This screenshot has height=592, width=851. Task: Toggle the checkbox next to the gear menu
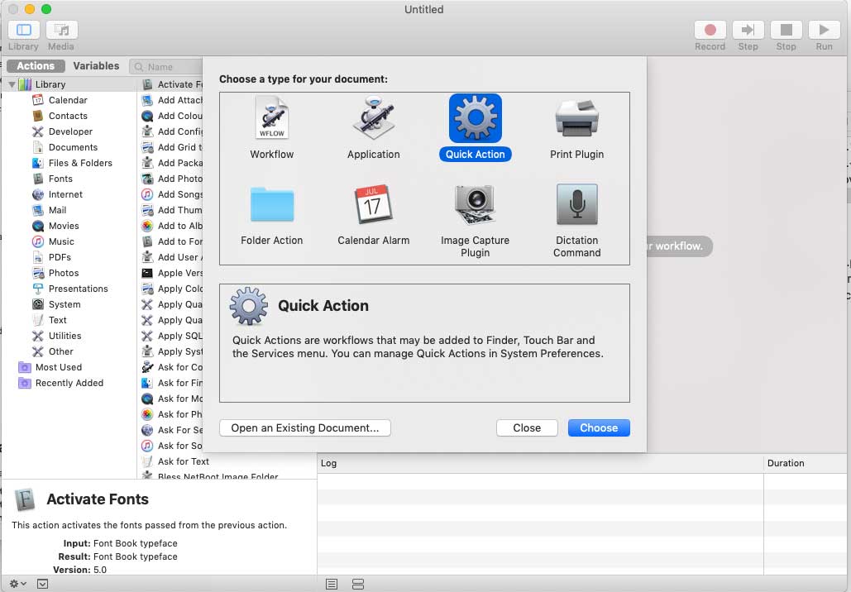coord(41,584)
